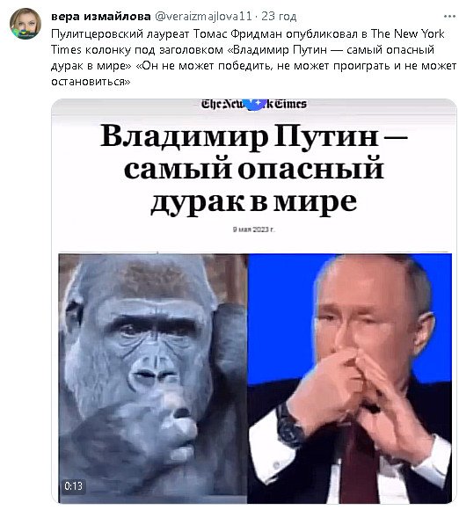Open the display name вера измайлова
Screen dimensions: 459x510
(x=101, y=16)
